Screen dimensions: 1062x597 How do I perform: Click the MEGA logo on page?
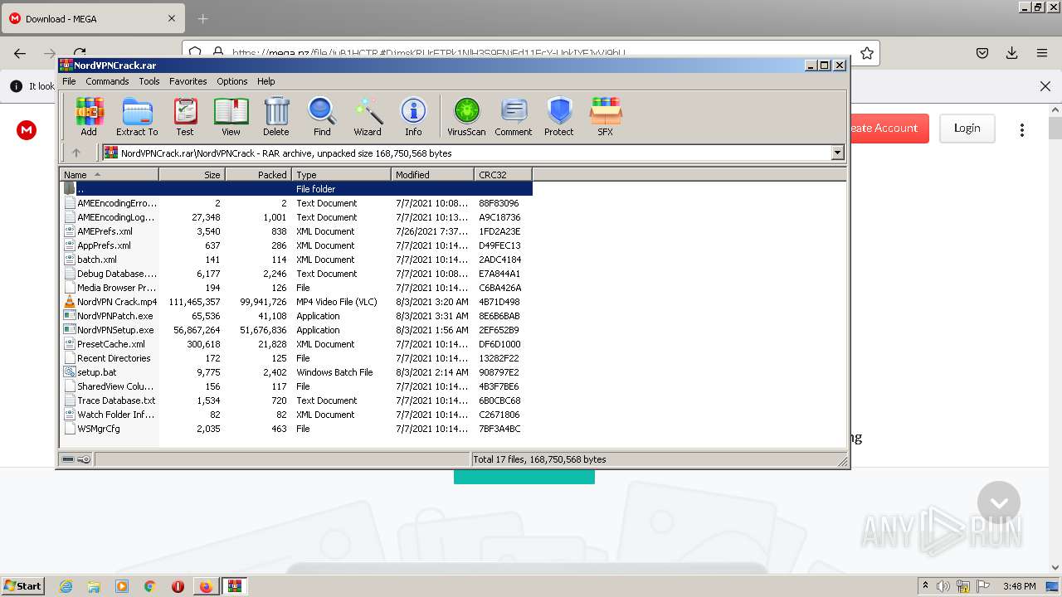[27, 129]
